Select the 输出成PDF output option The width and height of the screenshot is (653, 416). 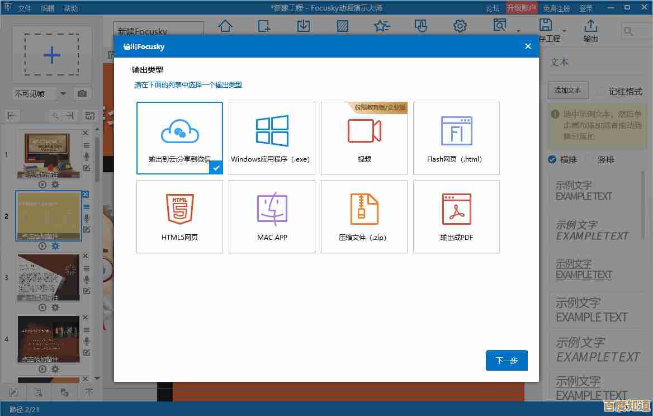click(456, 216)
